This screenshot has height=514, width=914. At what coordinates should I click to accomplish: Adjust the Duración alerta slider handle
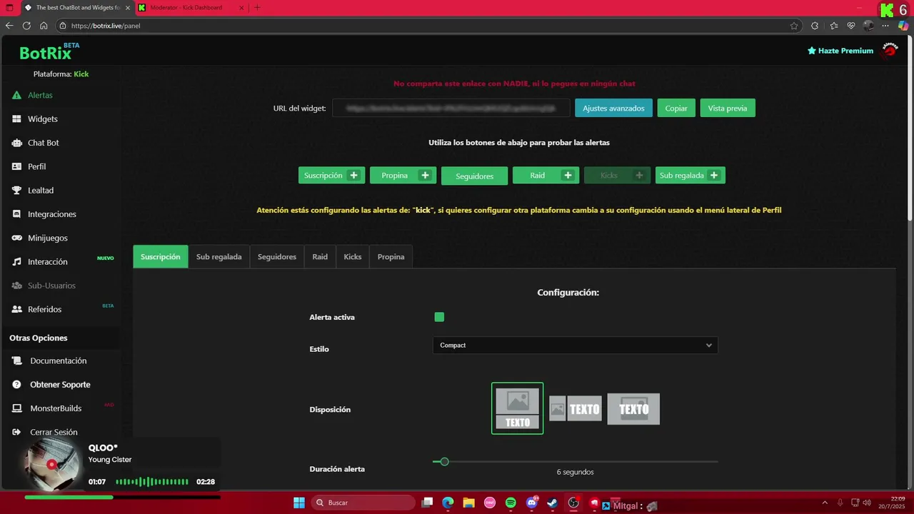tap(444, 462)
